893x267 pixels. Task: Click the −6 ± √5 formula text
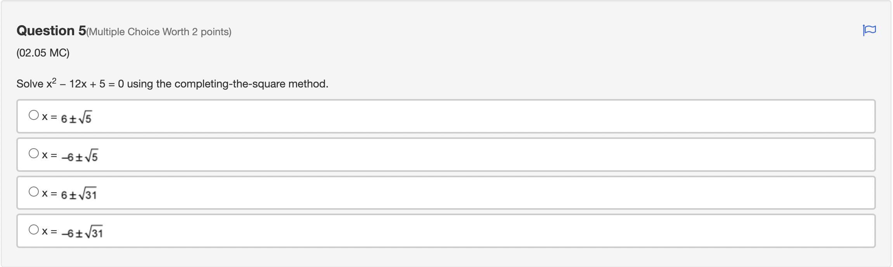[x=80, y=156]
